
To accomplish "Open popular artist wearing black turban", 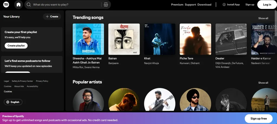I will 195,99.
